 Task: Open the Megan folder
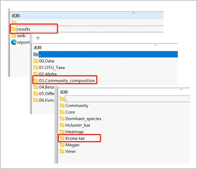pos(70,145)
